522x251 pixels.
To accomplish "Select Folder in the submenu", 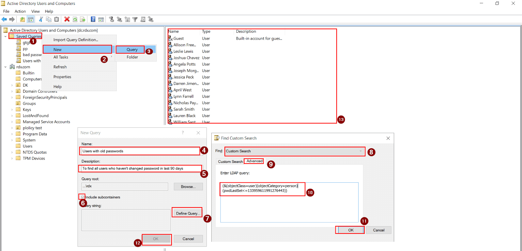I will pyautogui.click(x=132, y=57).
